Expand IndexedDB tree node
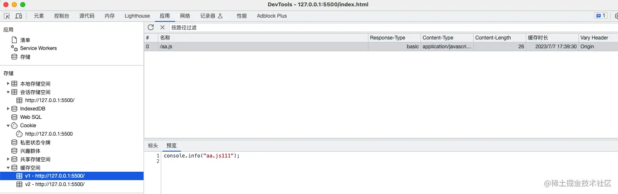Screen dimensions: 618x194 tap(8, 109)
